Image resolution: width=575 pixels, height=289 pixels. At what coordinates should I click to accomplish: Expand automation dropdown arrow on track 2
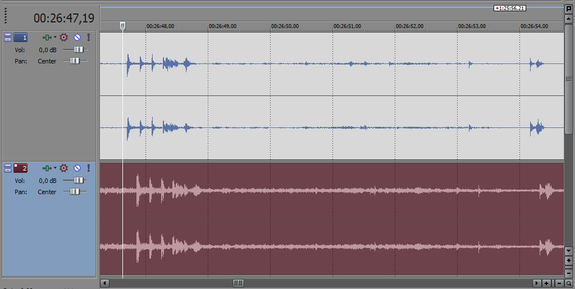coord(55,168)
